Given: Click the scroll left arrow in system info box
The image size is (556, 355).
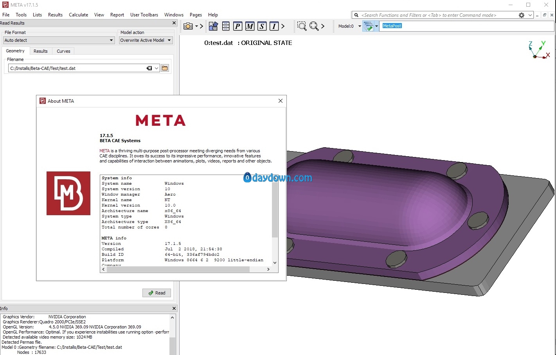Looking at the screenshot, I should click(x=103, y=269).
